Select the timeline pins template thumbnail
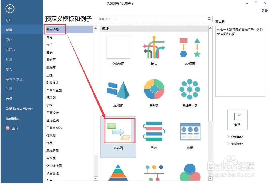270x184 pixels. tap(154, 173)
